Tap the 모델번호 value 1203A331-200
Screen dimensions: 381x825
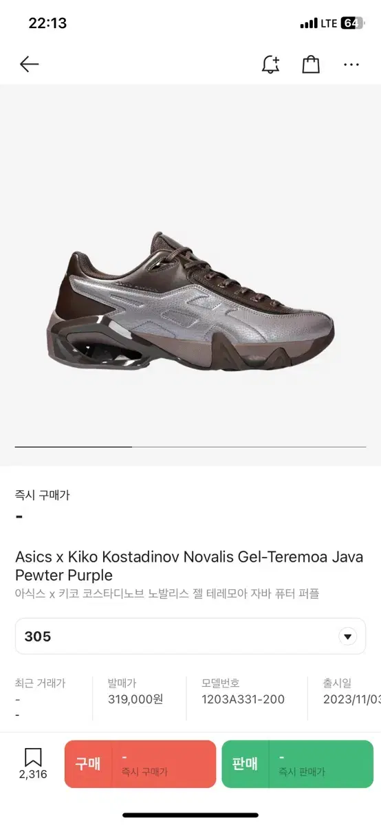click(x=243, y=699)
